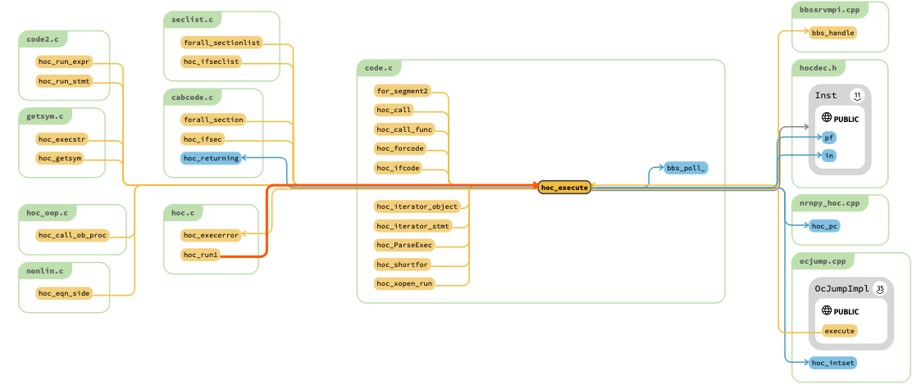Click the hoc_run1 function node
Screen dimensions: 921x389
tap(201, 255)
